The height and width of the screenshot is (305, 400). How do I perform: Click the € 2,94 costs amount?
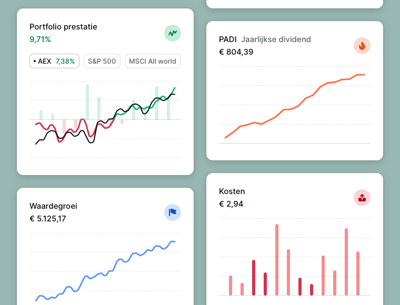pos(231,204)
